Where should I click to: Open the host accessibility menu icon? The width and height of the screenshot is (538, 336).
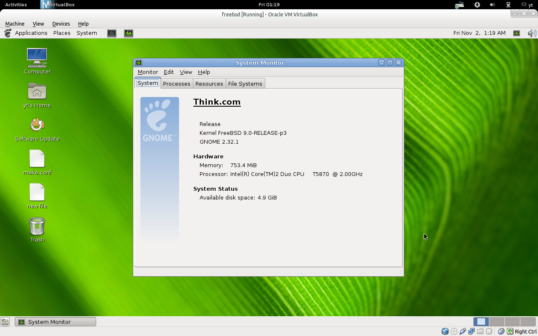coord(477,5)
